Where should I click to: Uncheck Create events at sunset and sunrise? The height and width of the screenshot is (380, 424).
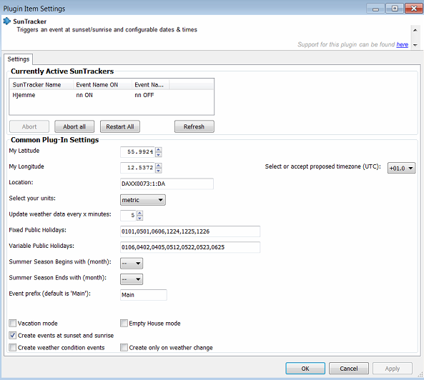(12, 335)
